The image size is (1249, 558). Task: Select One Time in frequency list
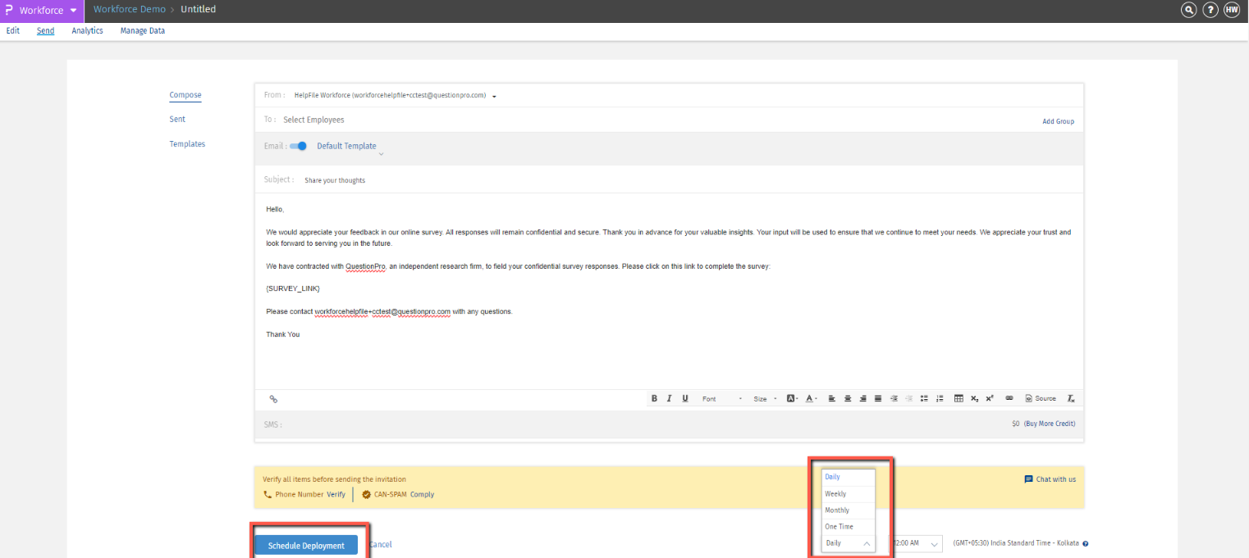(849, 527)
